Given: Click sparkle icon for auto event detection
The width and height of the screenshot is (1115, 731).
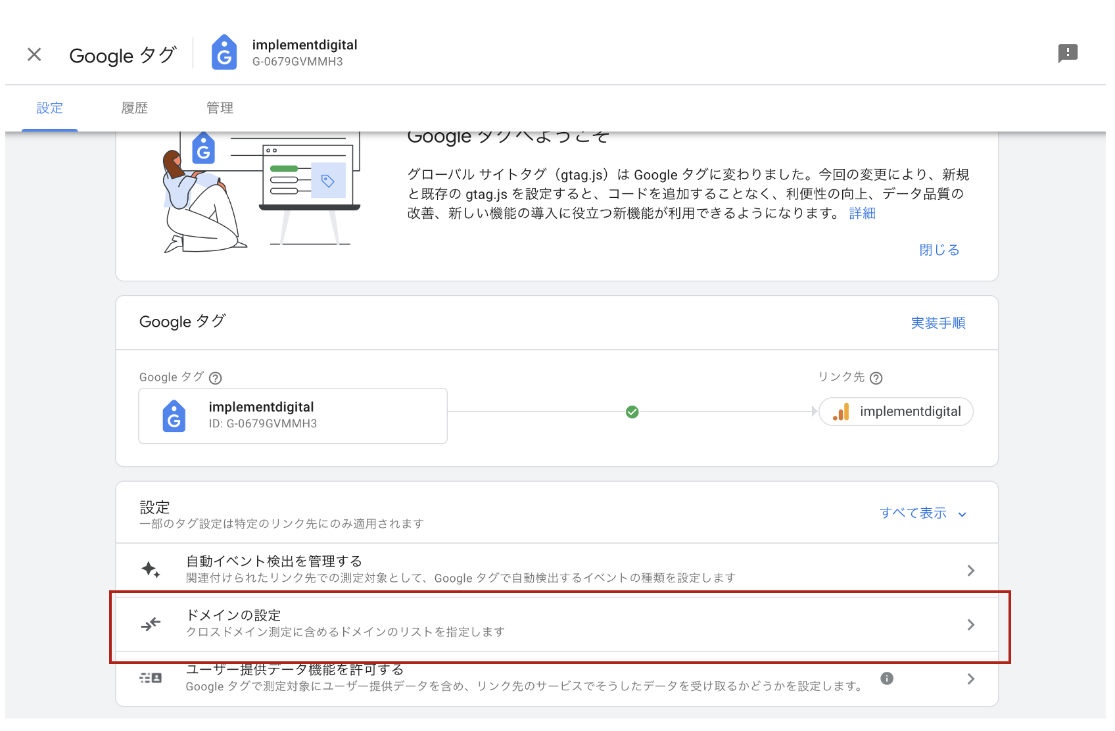Looking at the screenshot, I should pos(151,569).
